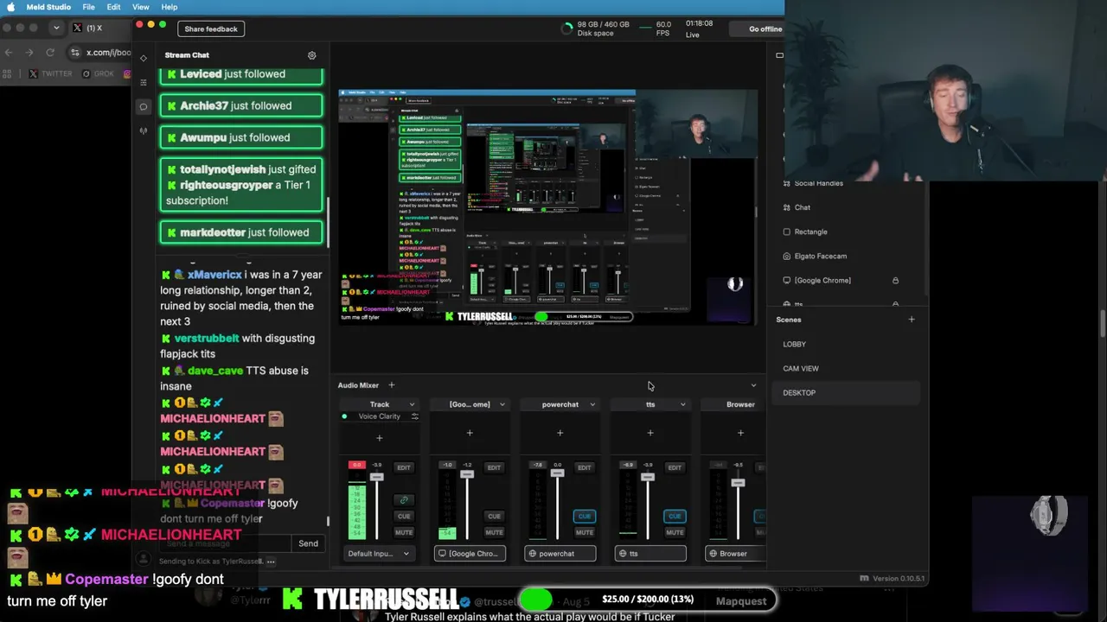Viewport: 1107px width, 622px height.
Task: Add a new track in Audio Mixer
Action: (x=391, y=385)
